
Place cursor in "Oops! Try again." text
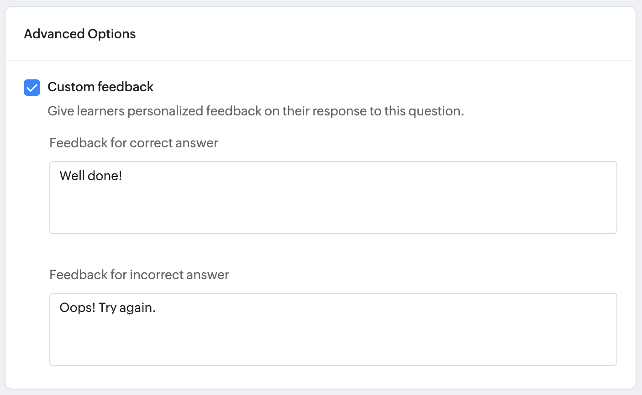(108, 308)
